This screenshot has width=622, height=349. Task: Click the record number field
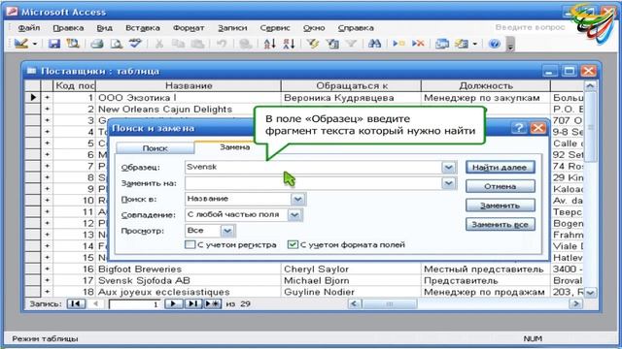pyautogui.click(x=135, y=303)
